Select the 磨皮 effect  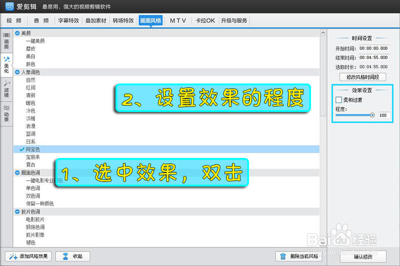[30, 48]
